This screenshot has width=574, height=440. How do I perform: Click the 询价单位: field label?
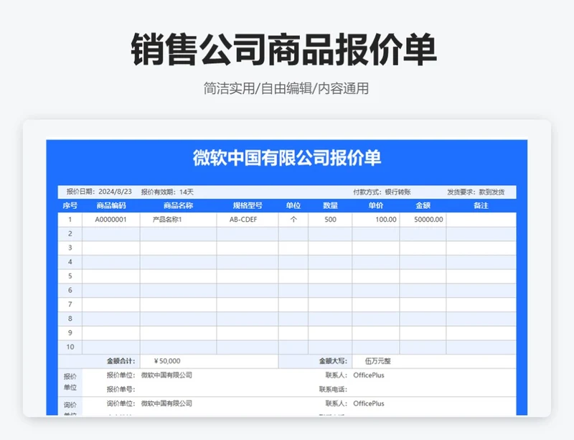point(121,403)
